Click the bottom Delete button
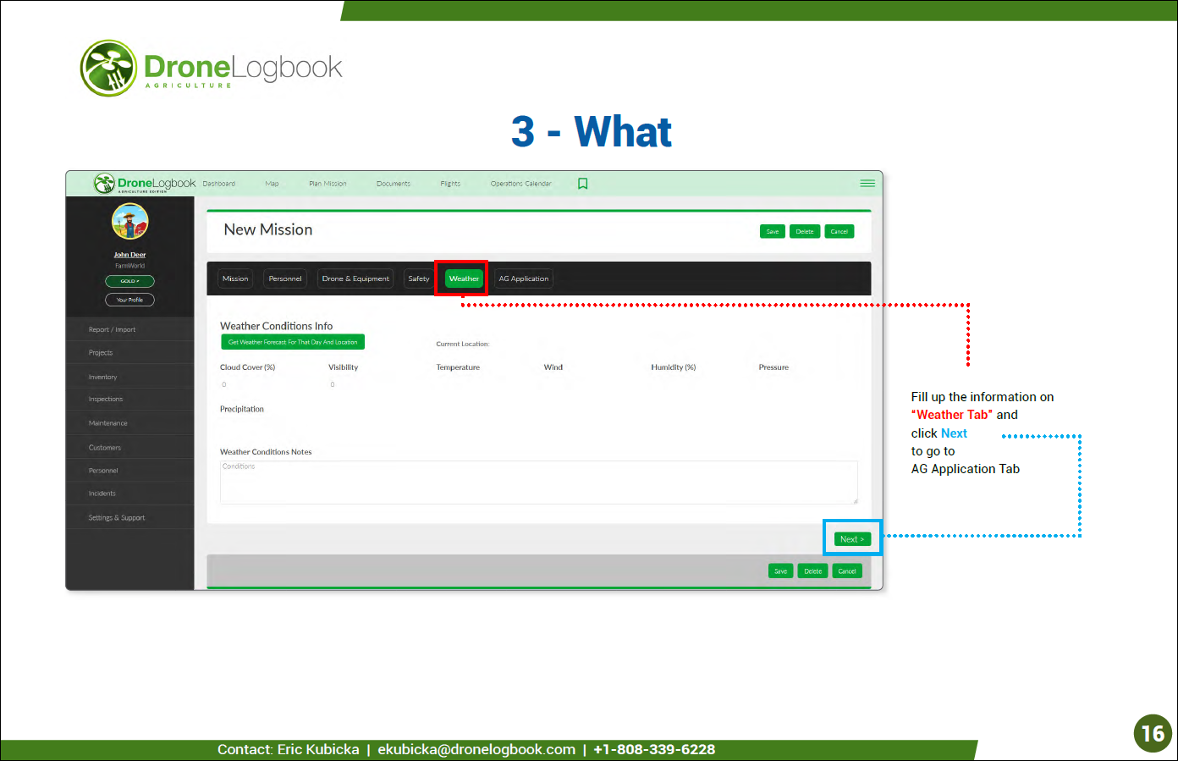Image resolution: width=1178 pixels, height=761 pixels. coord(813,571)
